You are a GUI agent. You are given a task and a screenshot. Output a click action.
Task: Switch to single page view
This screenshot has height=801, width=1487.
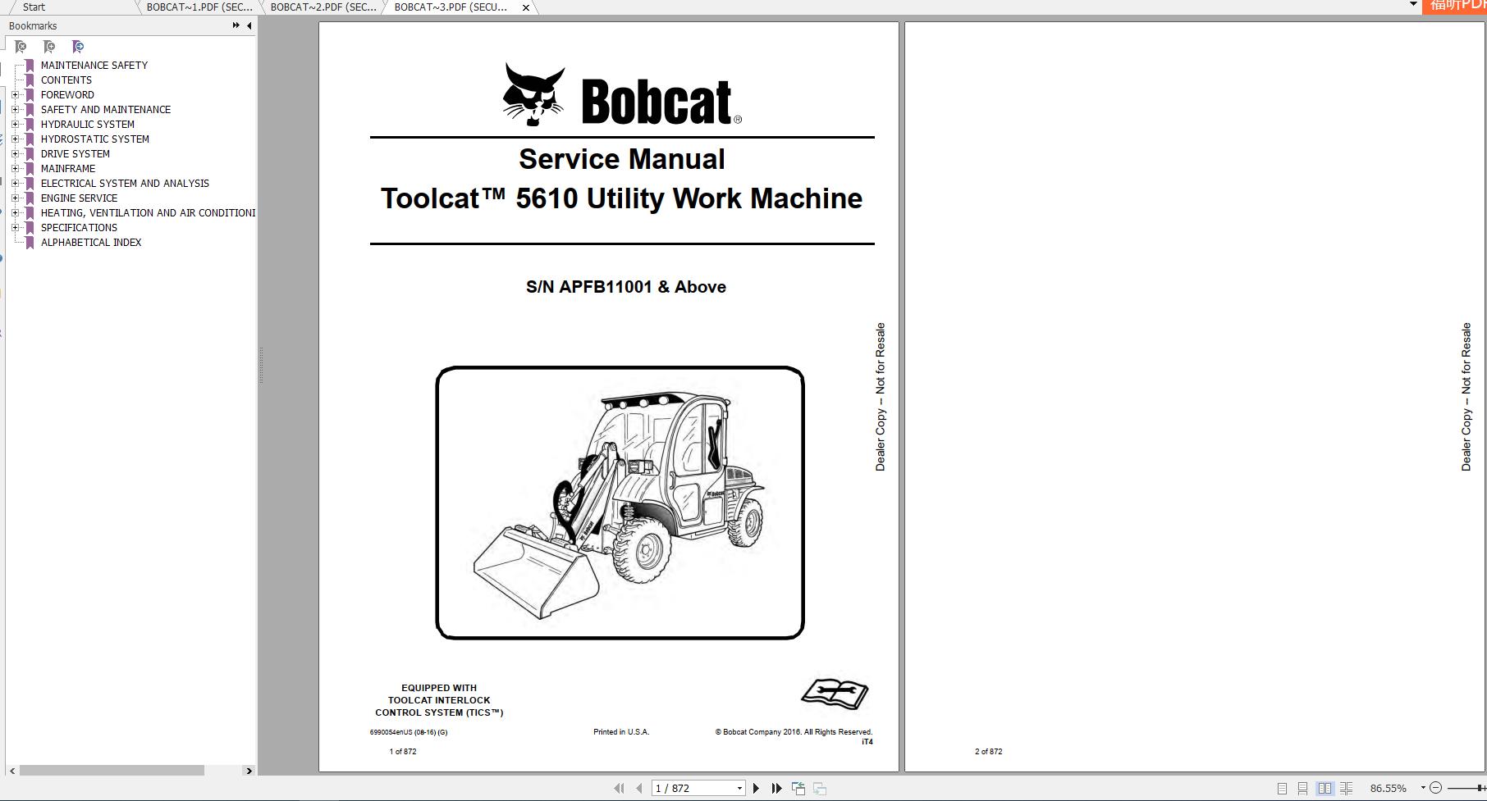click(1282, 788)
